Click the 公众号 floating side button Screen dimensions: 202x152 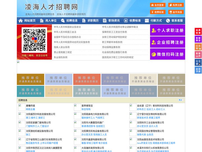pyautogui.click(x=198, y=47)
